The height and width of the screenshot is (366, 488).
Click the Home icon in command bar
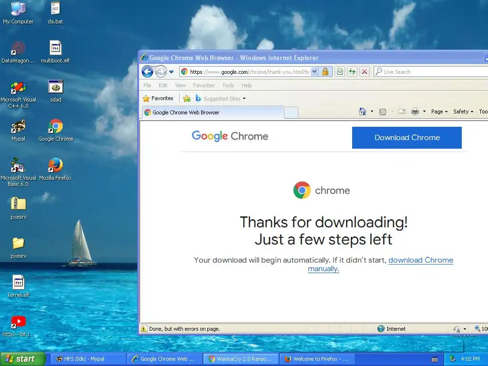click(363, 112)
